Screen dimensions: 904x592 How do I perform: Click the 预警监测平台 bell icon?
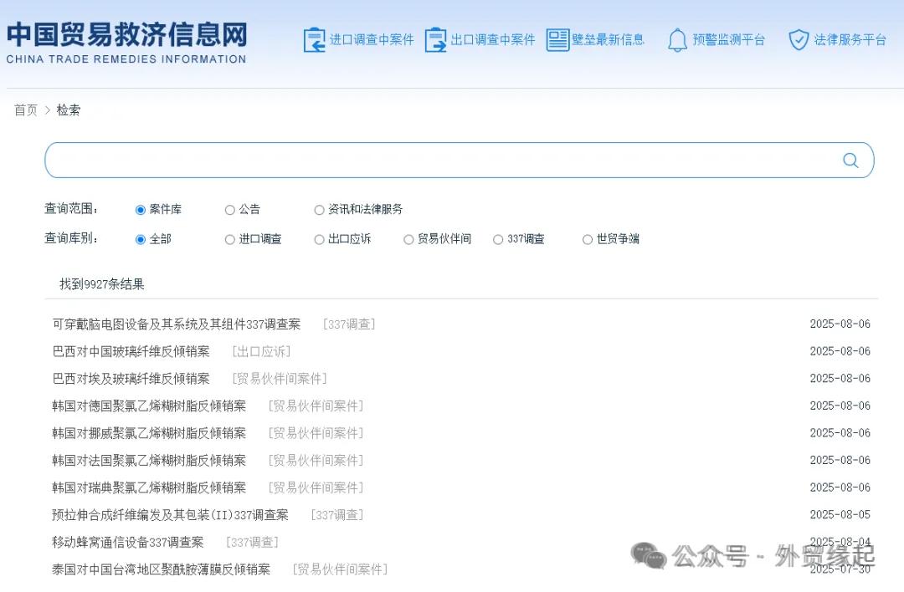pos(678,38)
